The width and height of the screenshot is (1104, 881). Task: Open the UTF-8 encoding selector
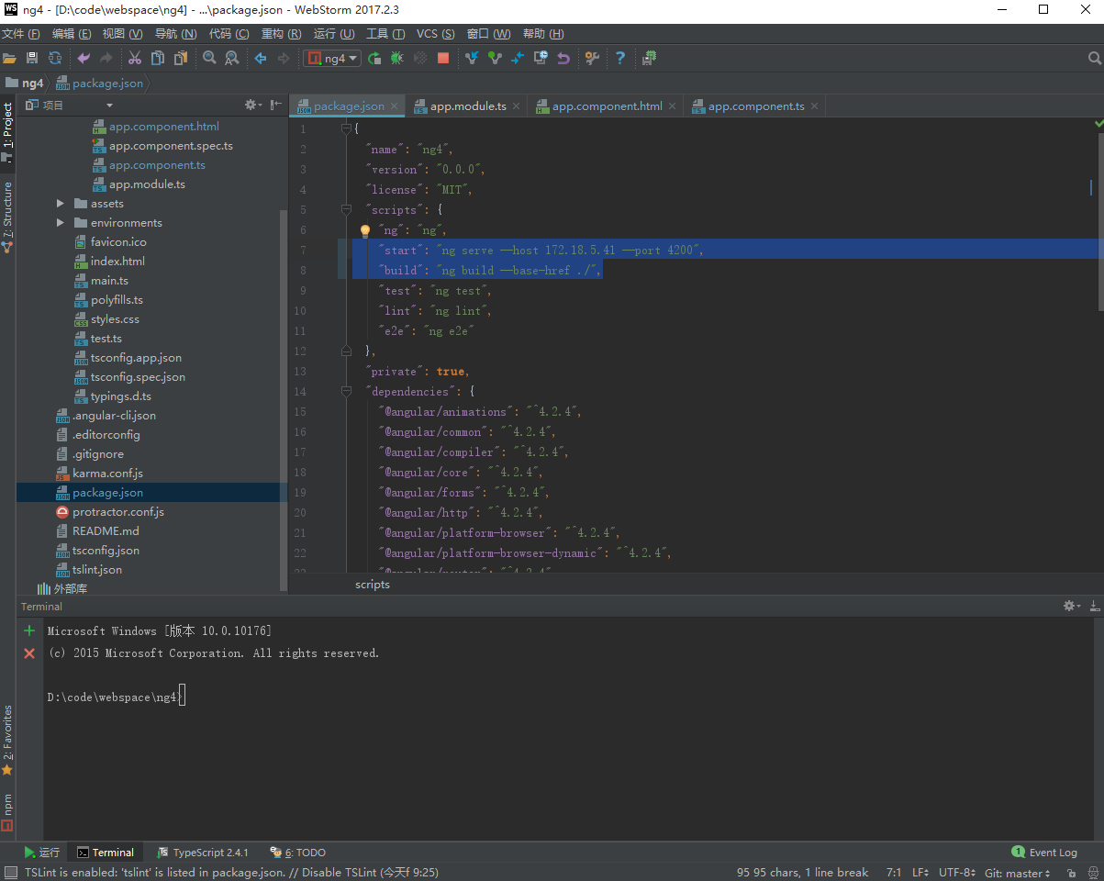[x=957, y=873]
